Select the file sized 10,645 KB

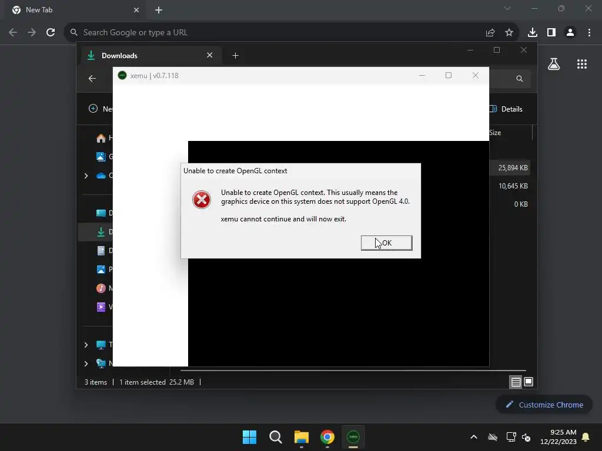point(513,186)
